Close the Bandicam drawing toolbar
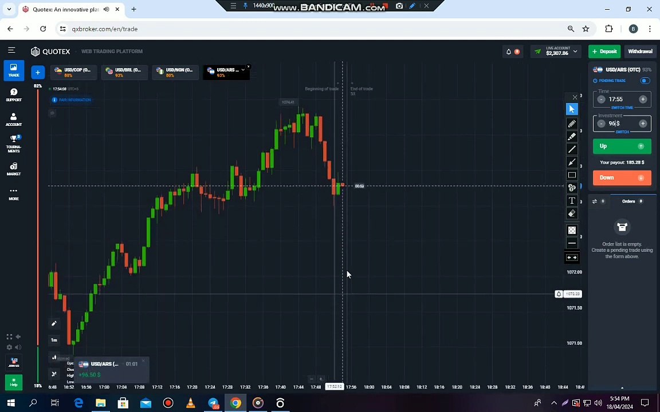 [575, 97]
